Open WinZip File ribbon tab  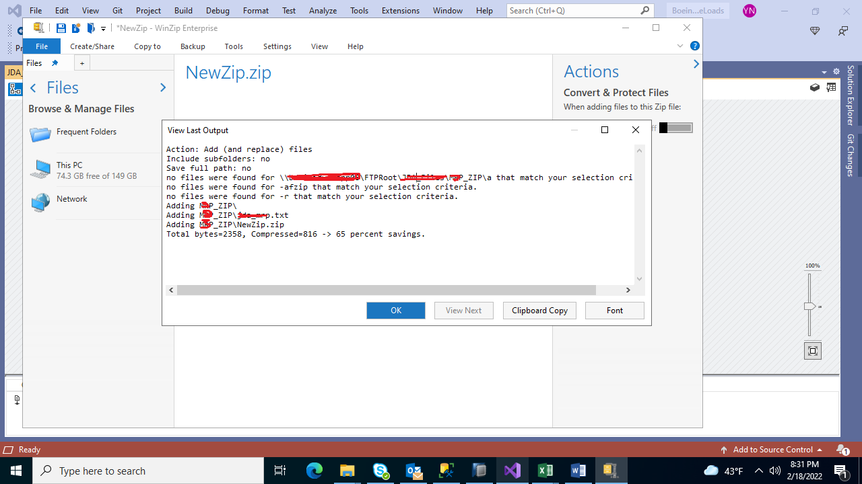click(42, 46)
